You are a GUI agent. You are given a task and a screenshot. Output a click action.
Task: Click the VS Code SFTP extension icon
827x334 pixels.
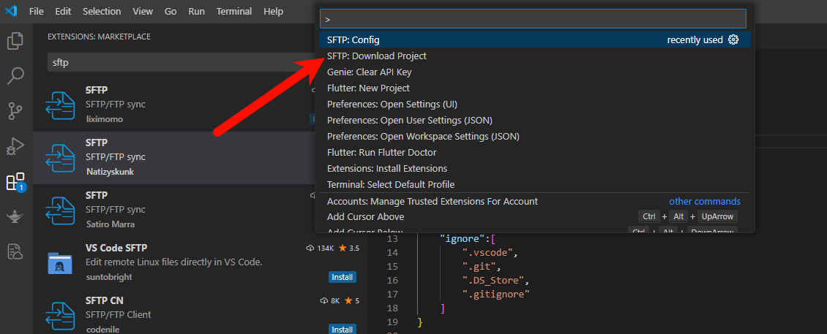coord(59,263)
